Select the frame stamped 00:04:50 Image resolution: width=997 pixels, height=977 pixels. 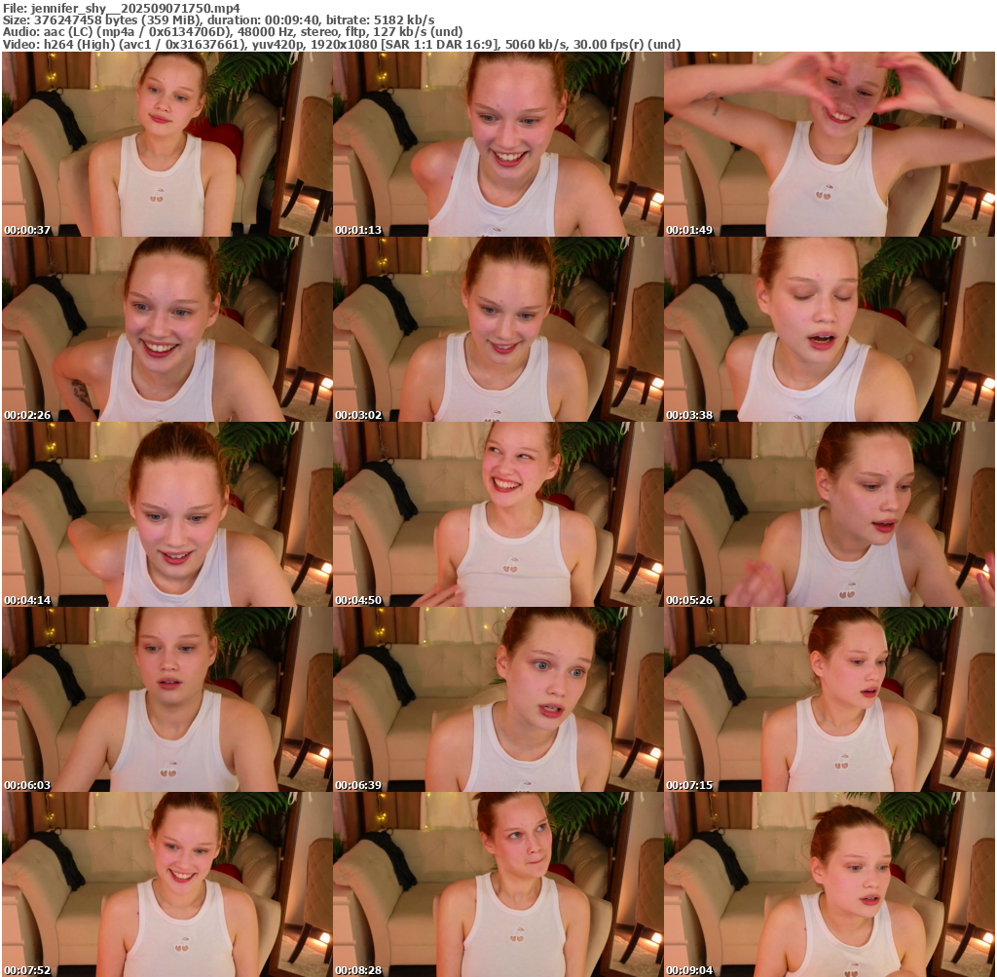498,514
